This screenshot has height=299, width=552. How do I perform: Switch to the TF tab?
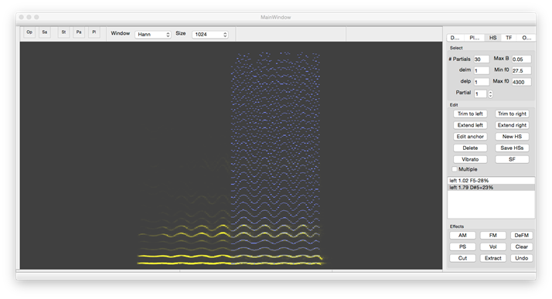pos(509,38)
